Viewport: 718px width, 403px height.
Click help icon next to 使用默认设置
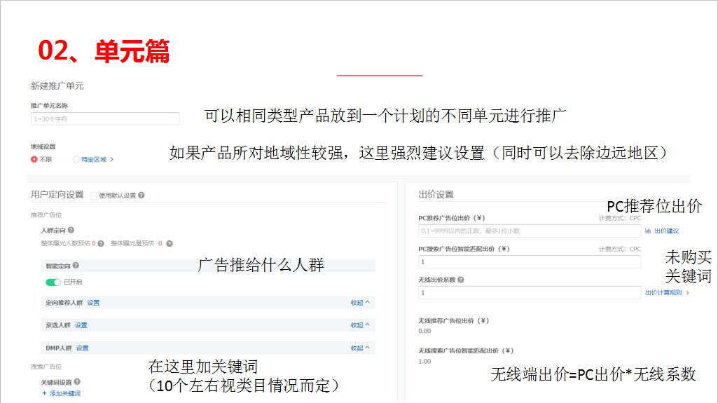pyautogui.click(x=141, y=195)
